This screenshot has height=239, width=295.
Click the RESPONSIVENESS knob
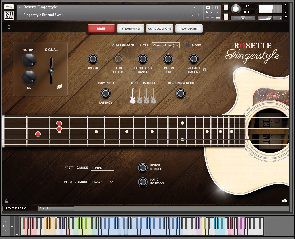pyautogui.click(x=181, y=94)
